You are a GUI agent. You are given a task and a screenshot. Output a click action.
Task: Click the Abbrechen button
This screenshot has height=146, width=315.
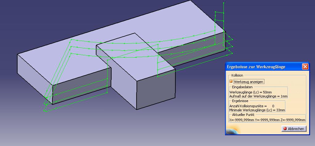(294, 128)
